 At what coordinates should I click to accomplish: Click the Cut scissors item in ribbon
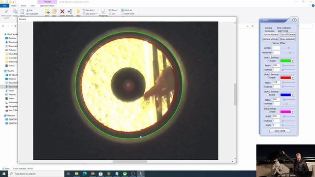coord(30,10)
